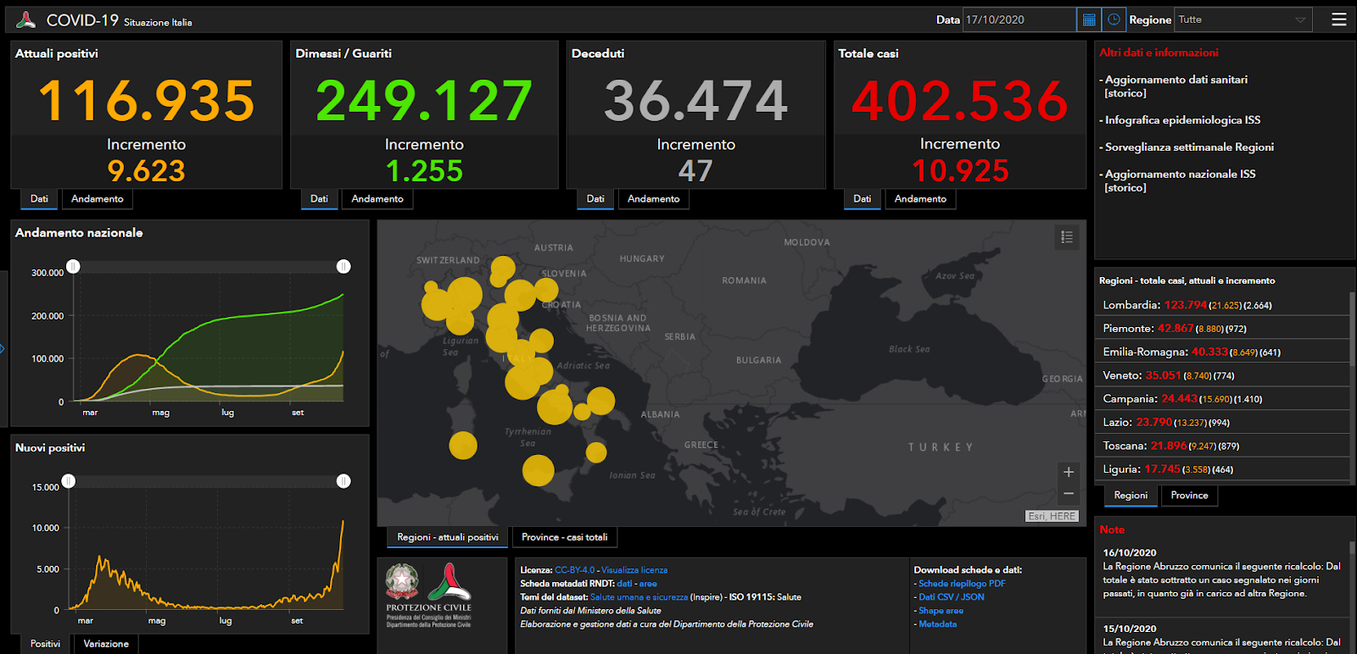Click the Sardinia yellow bubble on map
Viewport: 1357px width, 654px height.
pos(463,445)
